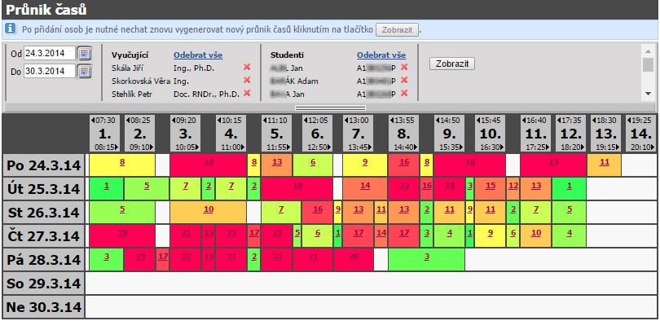Click the horizontal panel resize handle below filters
The width and height of the screenshot is (660, 321).
point(331,108)
